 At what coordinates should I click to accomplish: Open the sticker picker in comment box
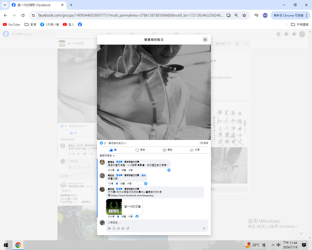pos(128,228)
